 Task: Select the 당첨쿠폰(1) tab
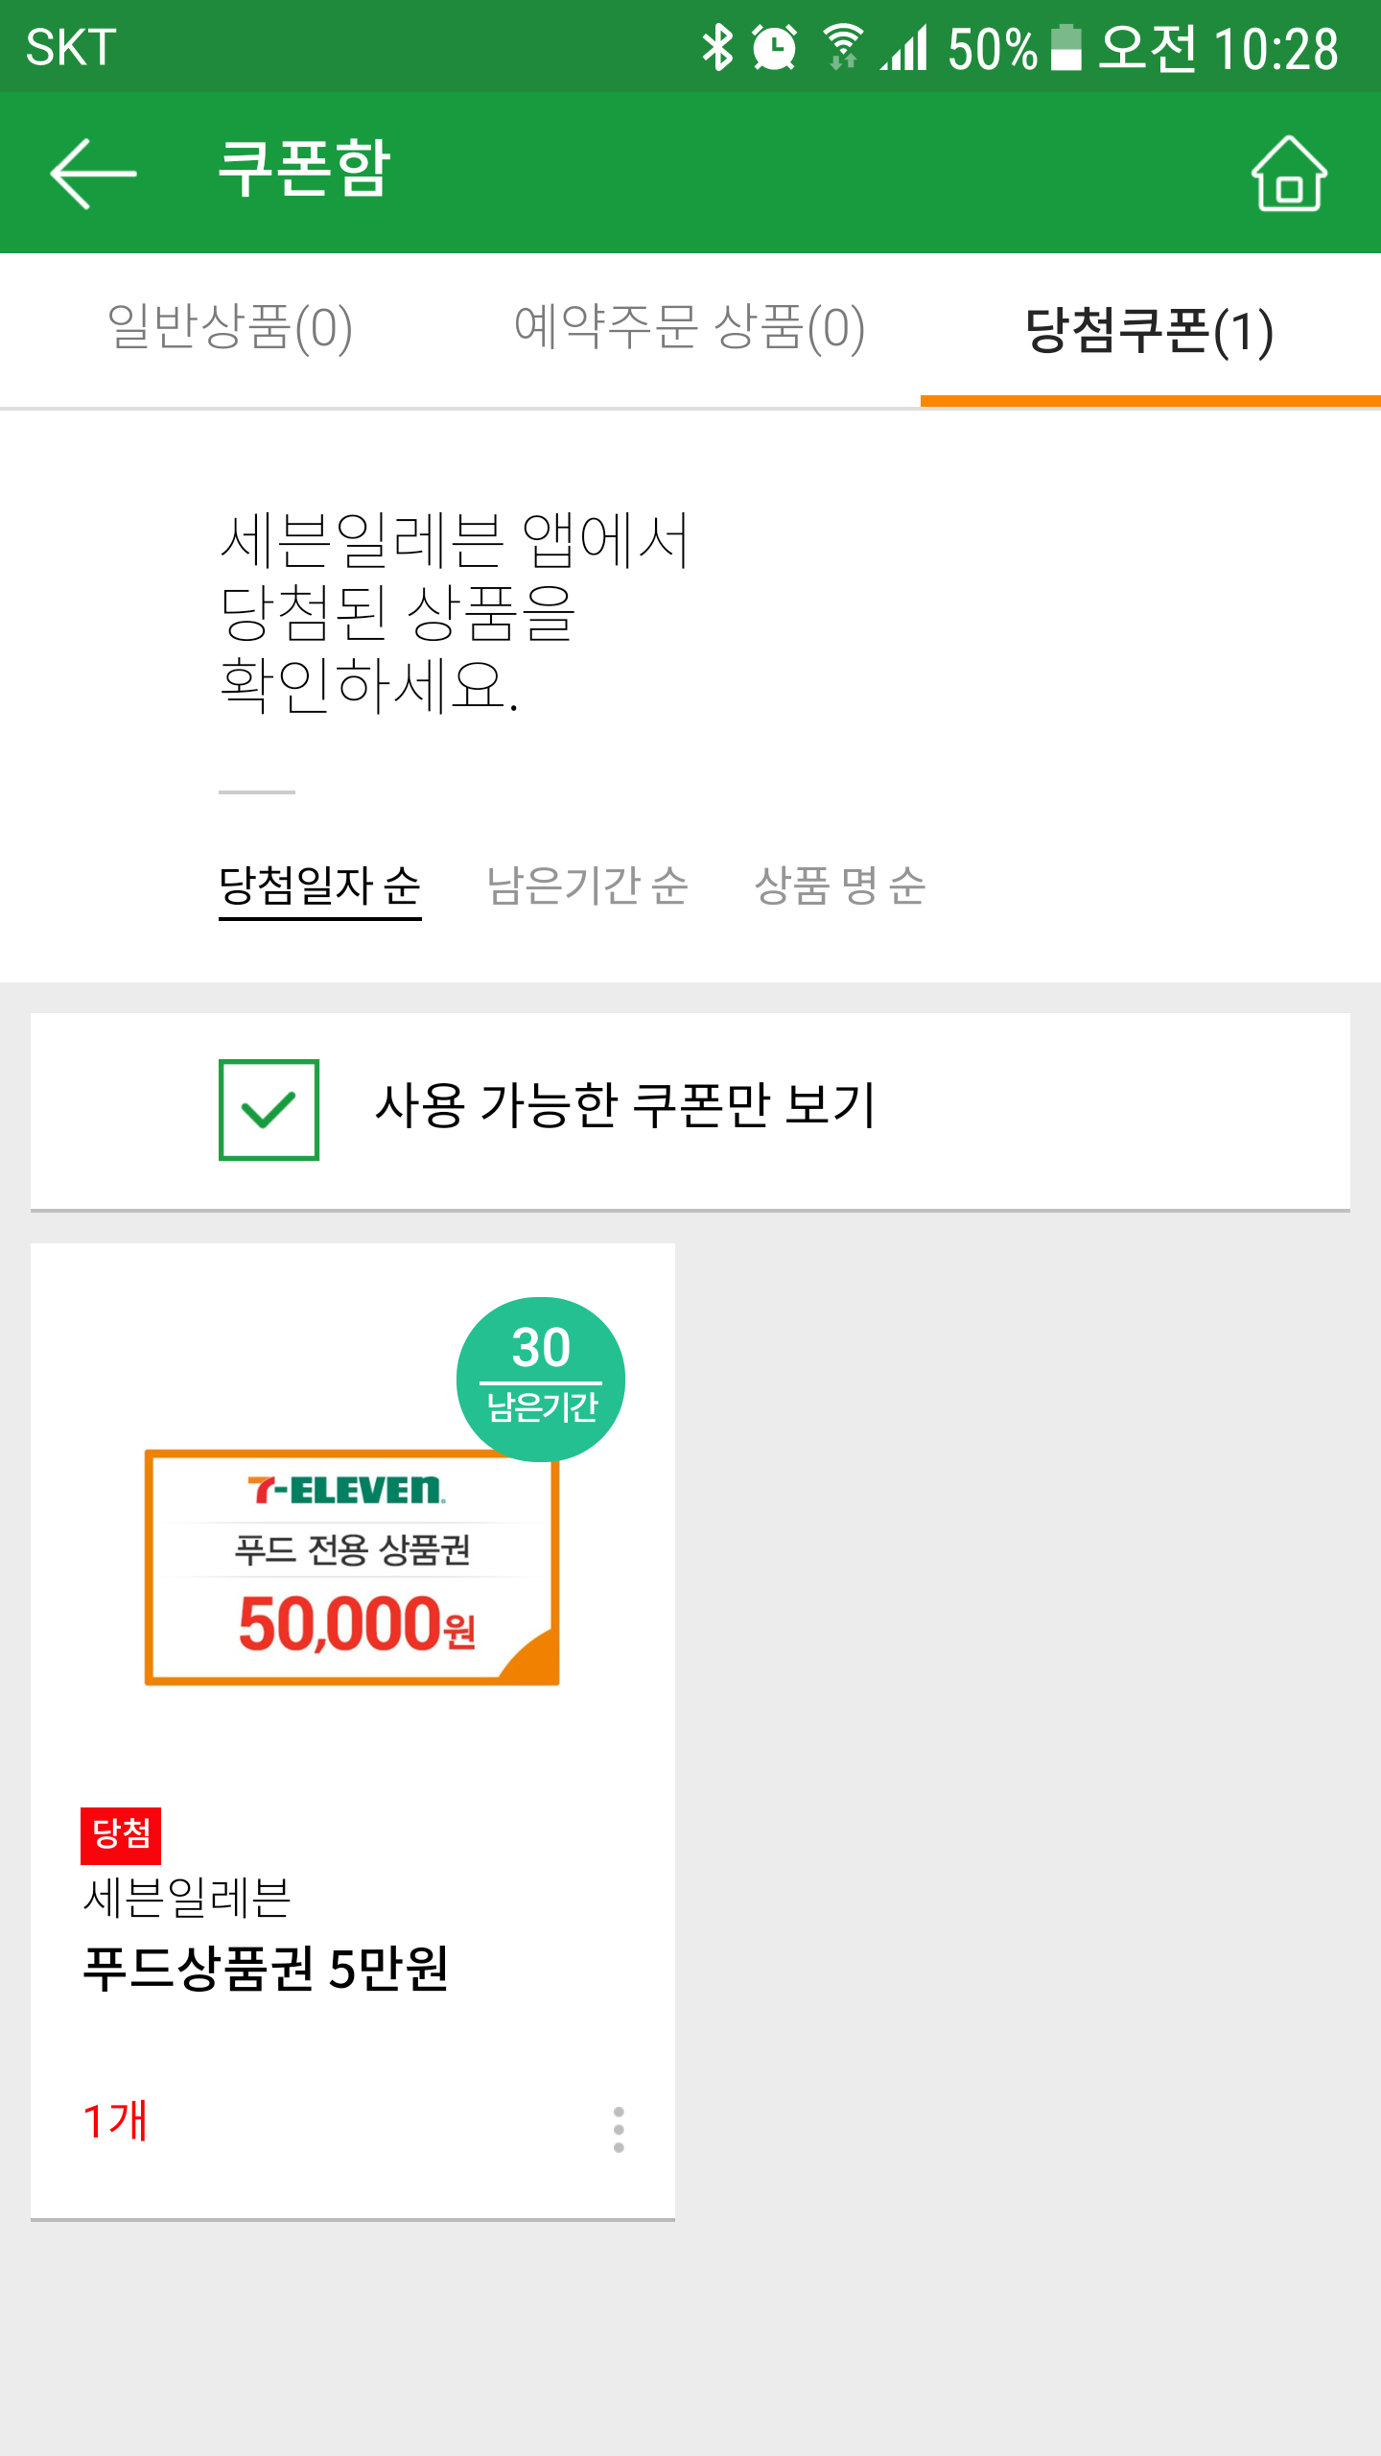point(1150,330)
